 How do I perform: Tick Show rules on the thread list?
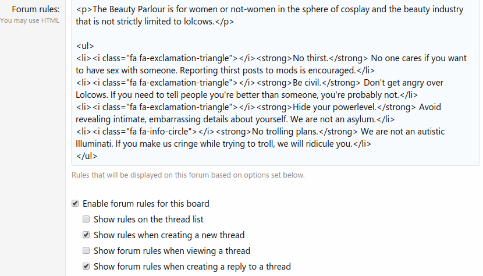[x=86, y=220]
